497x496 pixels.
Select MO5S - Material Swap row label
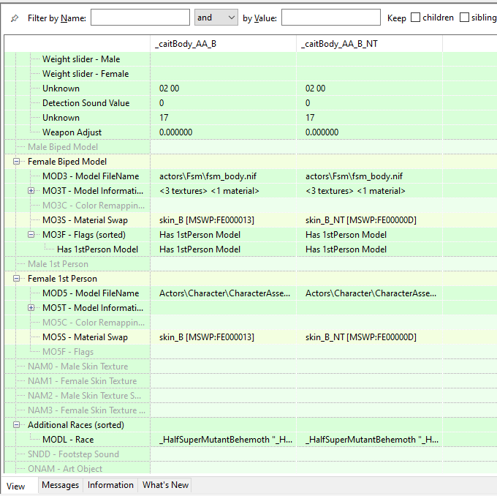pos(85,337)
